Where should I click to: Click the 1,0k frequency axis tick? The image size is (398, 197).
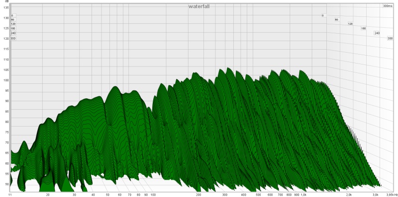(303, 195)
